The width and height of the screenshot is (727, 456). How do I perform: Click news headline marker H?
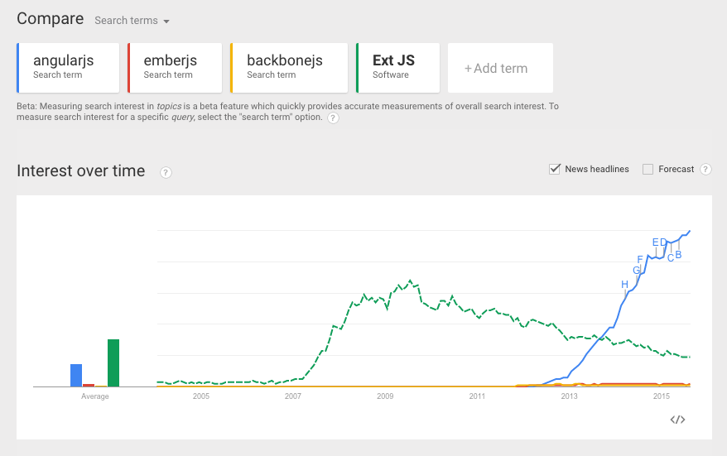click(x=624, y=285)
